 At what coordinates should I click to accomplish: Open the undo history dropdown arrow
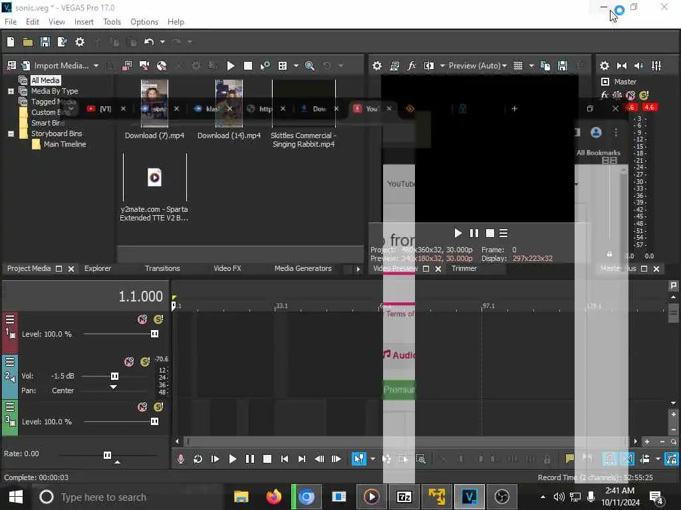pyautogui.click(x=162, y=42)
